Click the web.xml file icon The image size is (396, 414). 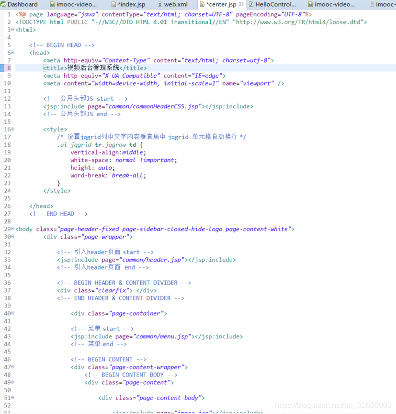(x=160, y=4)
